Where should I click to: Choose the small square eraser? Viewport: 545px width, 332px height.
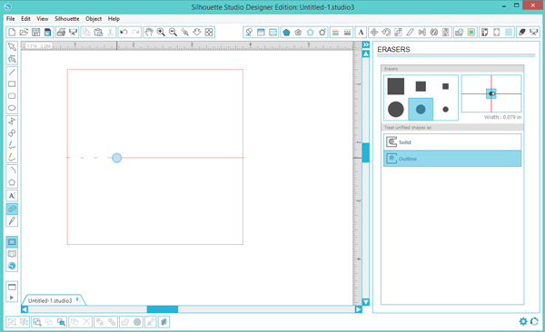point(445,86)
